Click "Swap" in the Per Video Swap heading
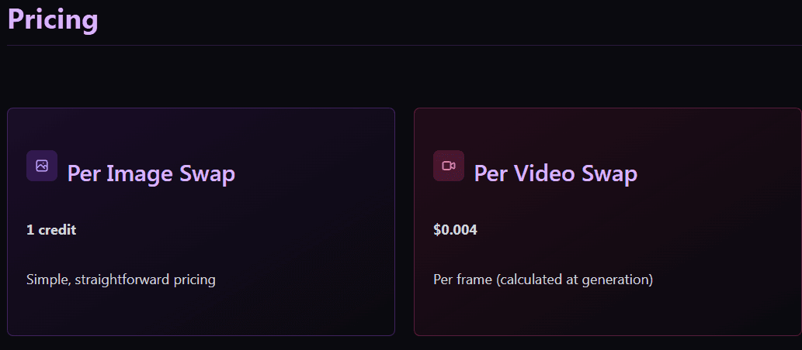The image size is (802, 350). pos(610,173)
